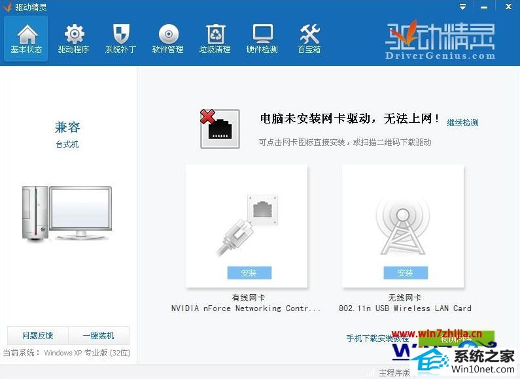Click the 台式机 label
The width and height of the screenshot is (520, 379).
tap(67, 144)
